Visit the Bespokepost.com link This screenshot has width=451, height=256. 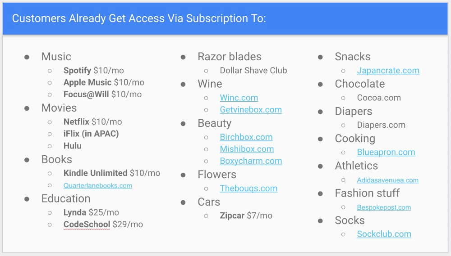tap(384, 207)
